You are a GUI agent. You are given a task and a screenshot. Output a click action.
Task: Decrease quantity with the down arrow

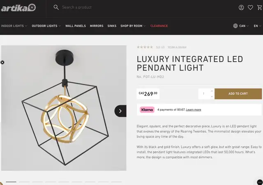tap(212, 96)
